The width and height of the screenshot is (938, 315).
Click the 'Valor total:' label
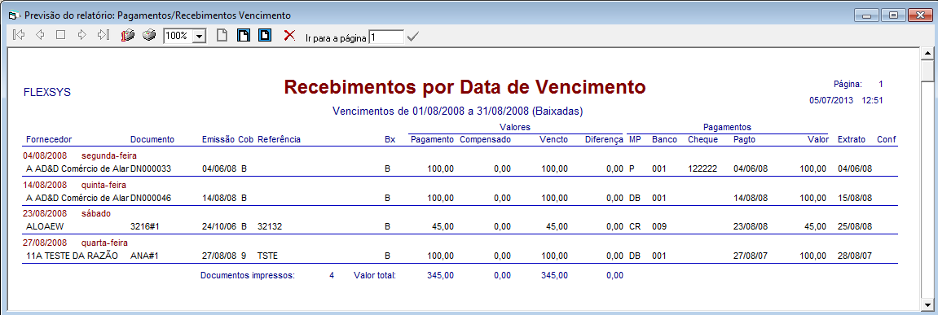click(x=375, y=276)
